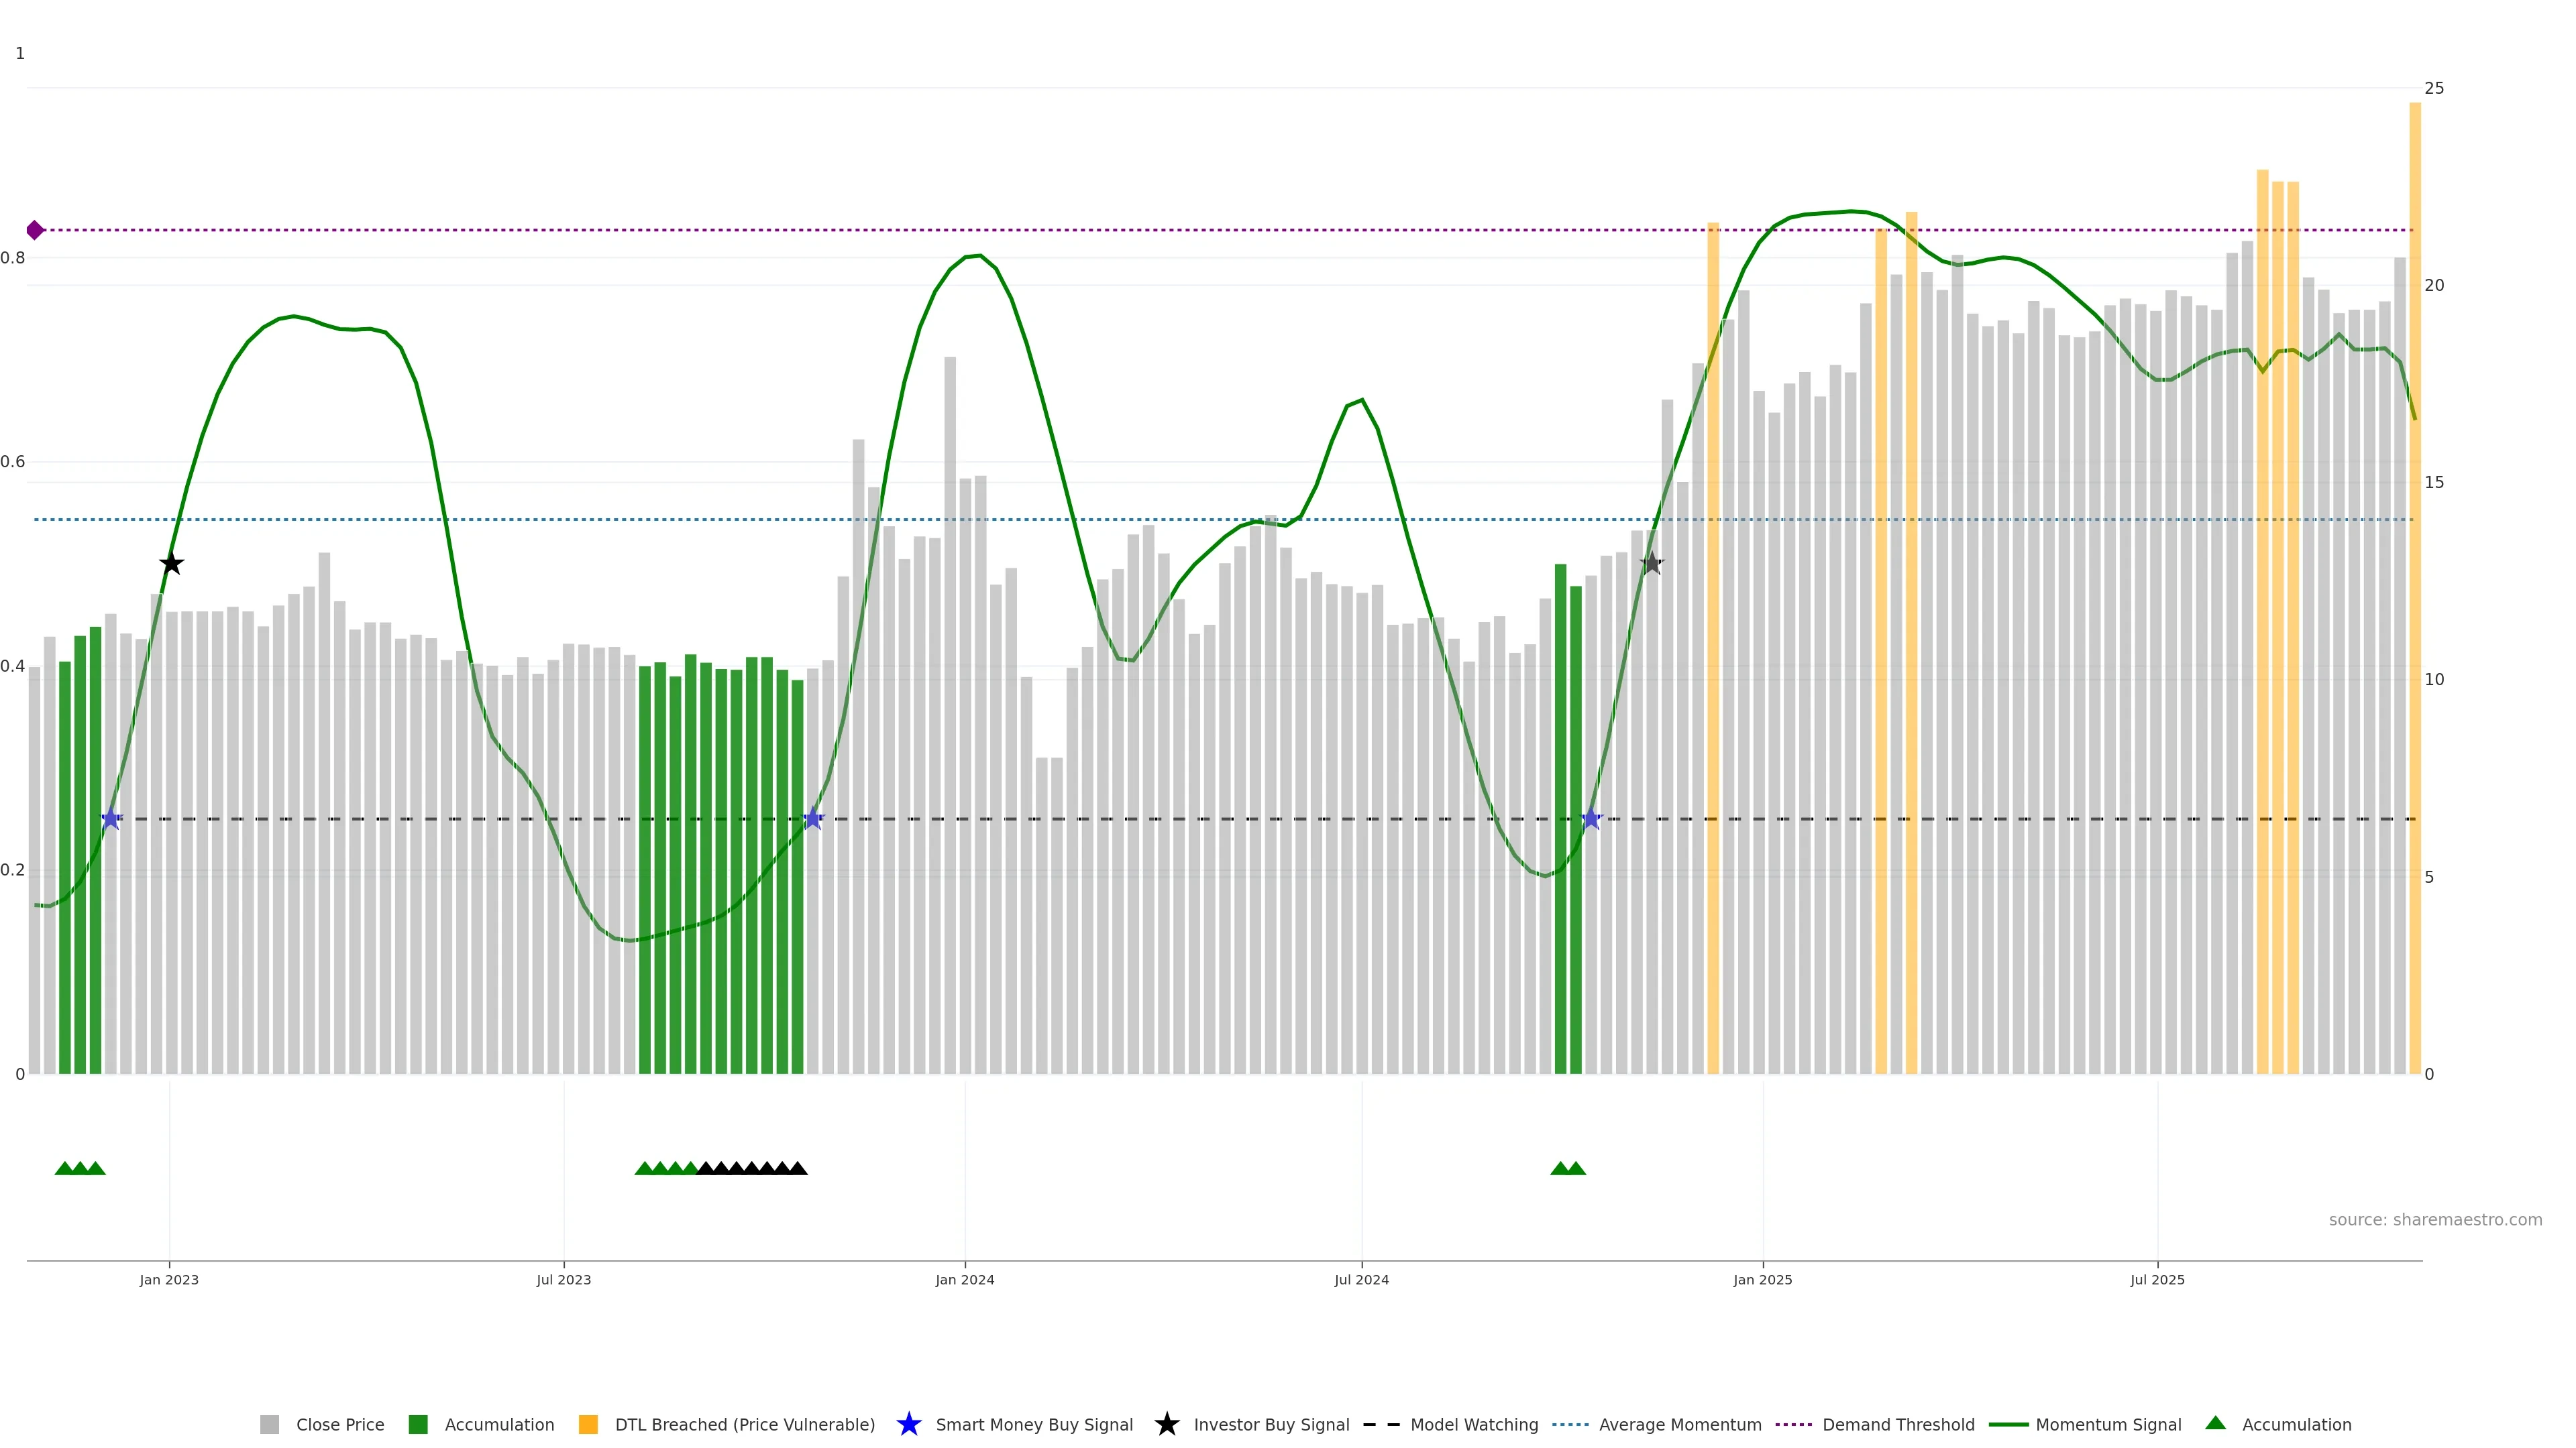
Task: Click the Jul 2025 axis label
Action: pos(2157,1279)
